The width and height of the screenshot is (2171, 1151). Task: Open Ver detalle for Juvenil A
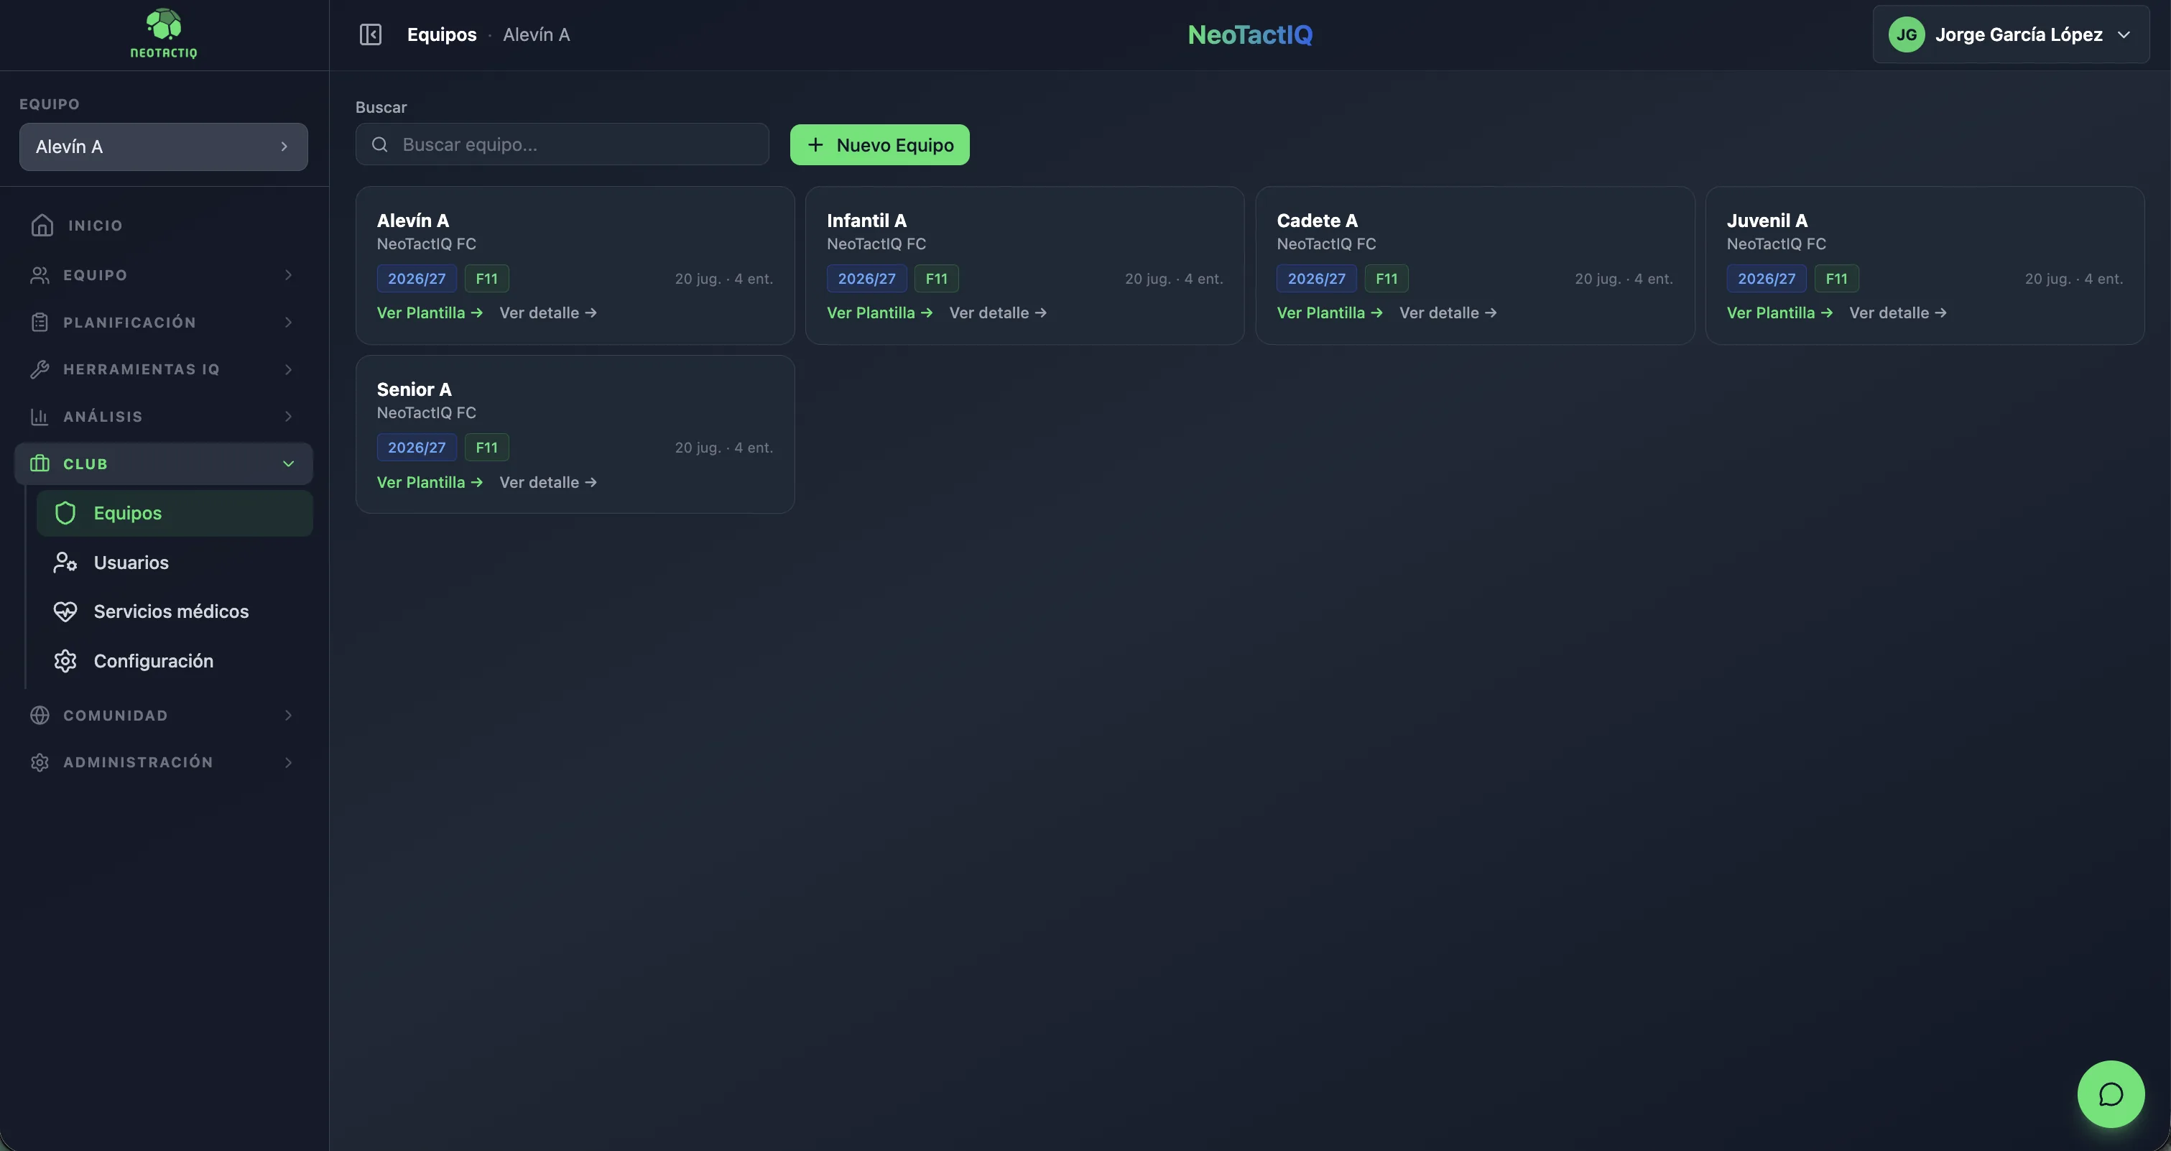tap(1898, 313)
